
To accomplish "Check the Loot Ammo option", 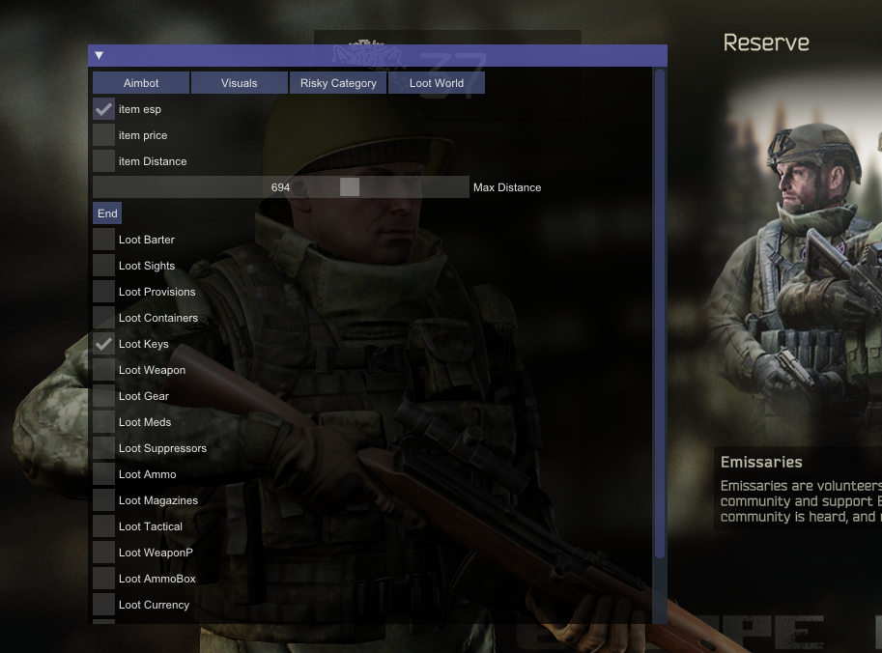I will [103, 474].
